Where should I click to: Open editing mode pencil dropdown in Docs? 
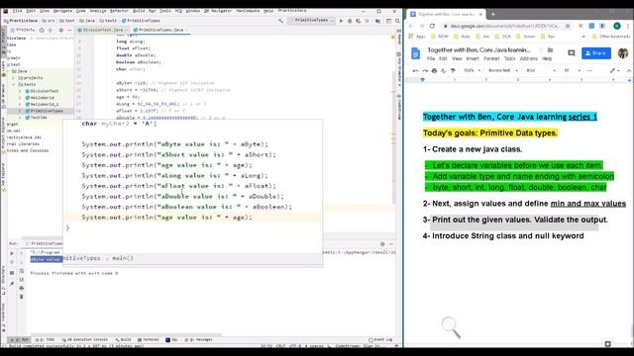615,70
